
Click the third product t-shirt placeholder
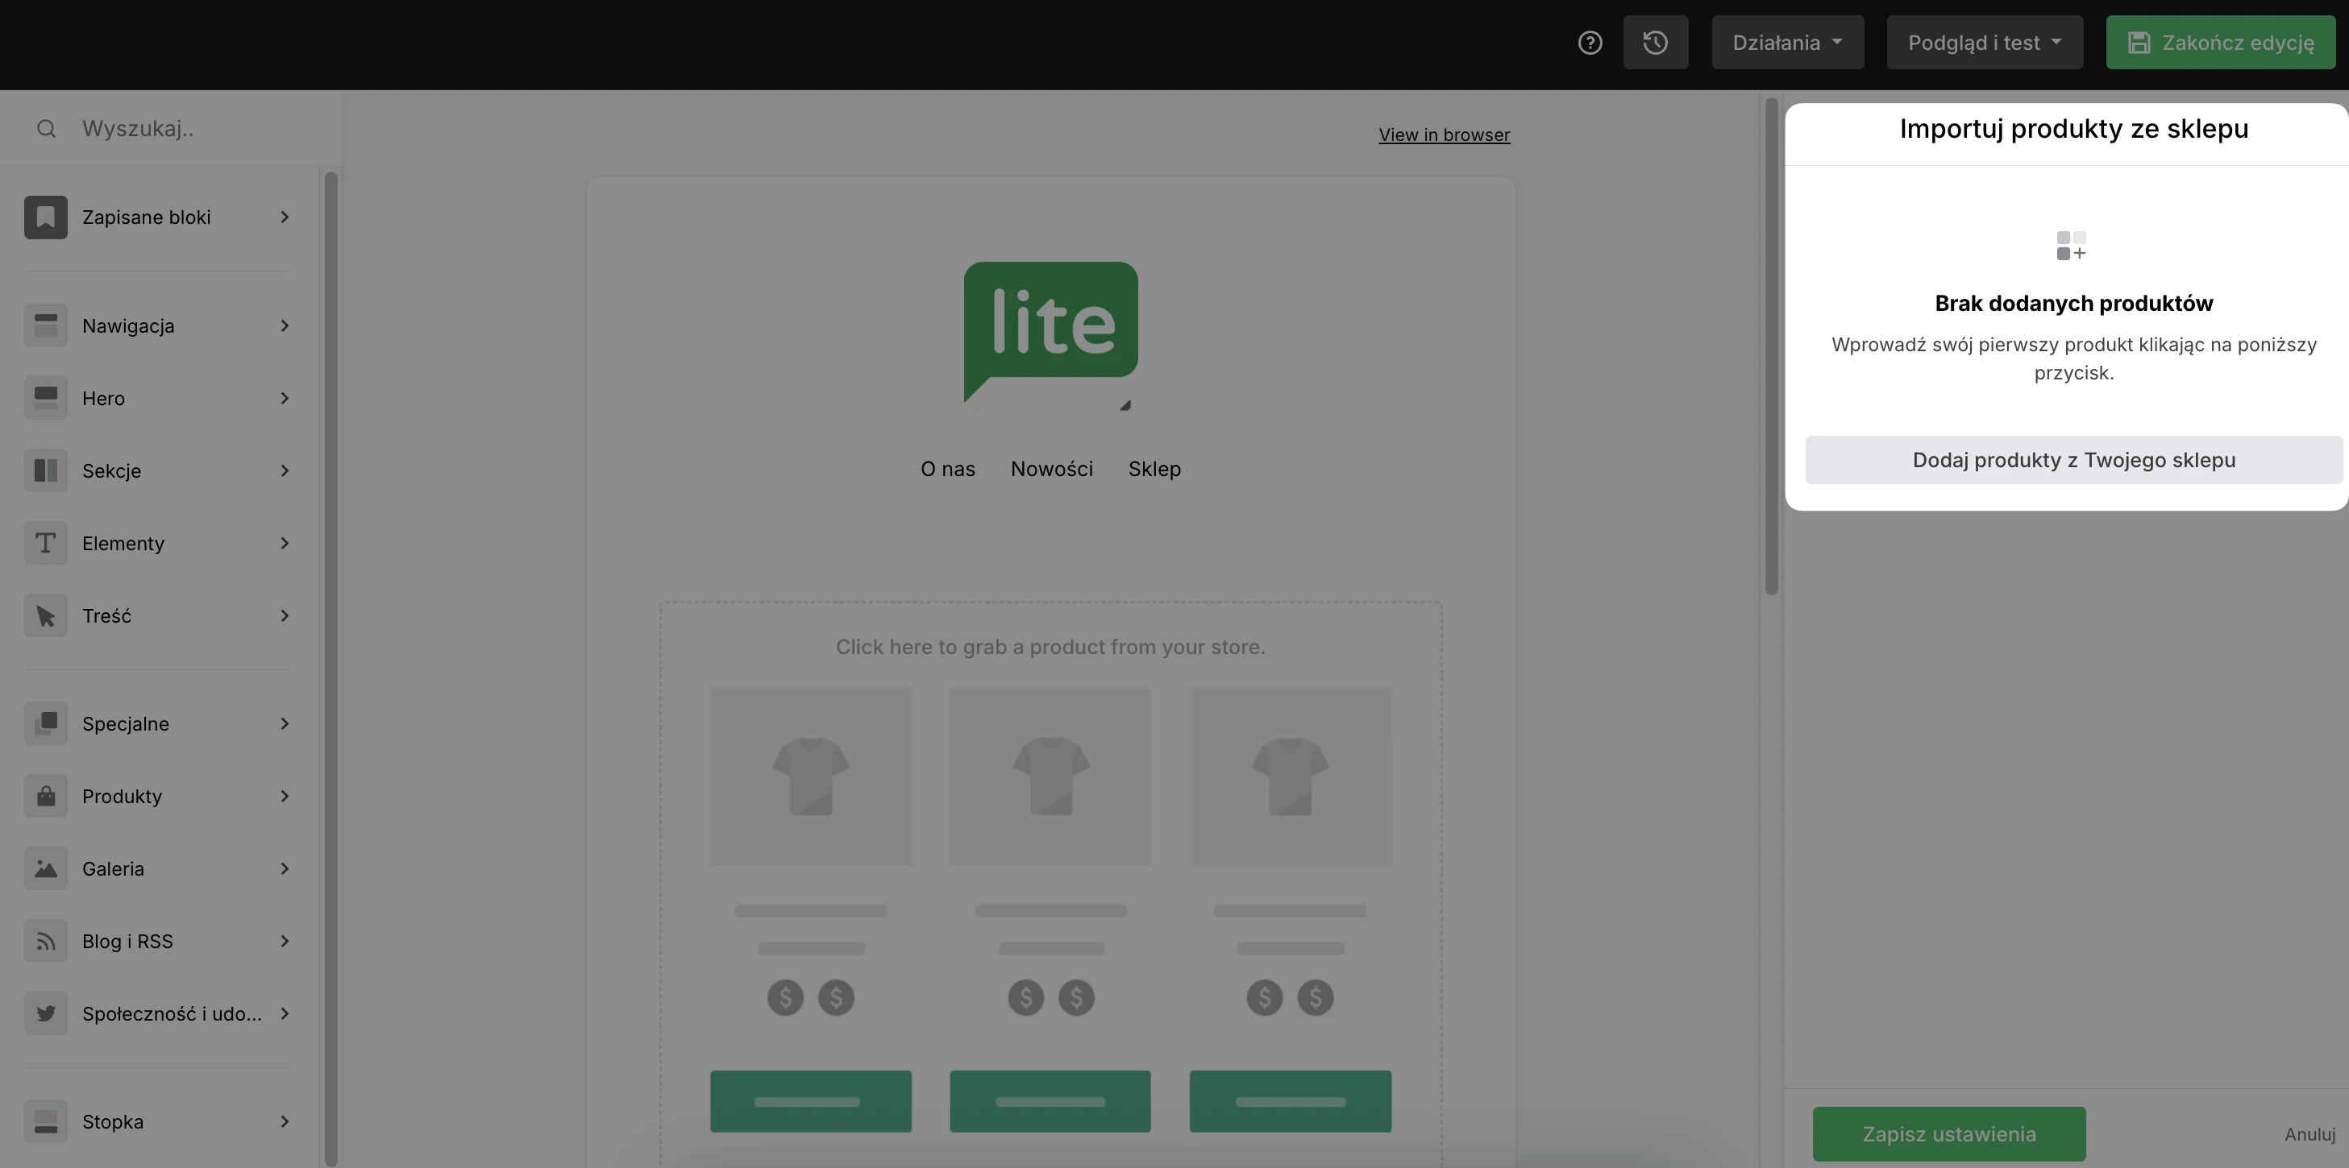[x=1291, y=777]
